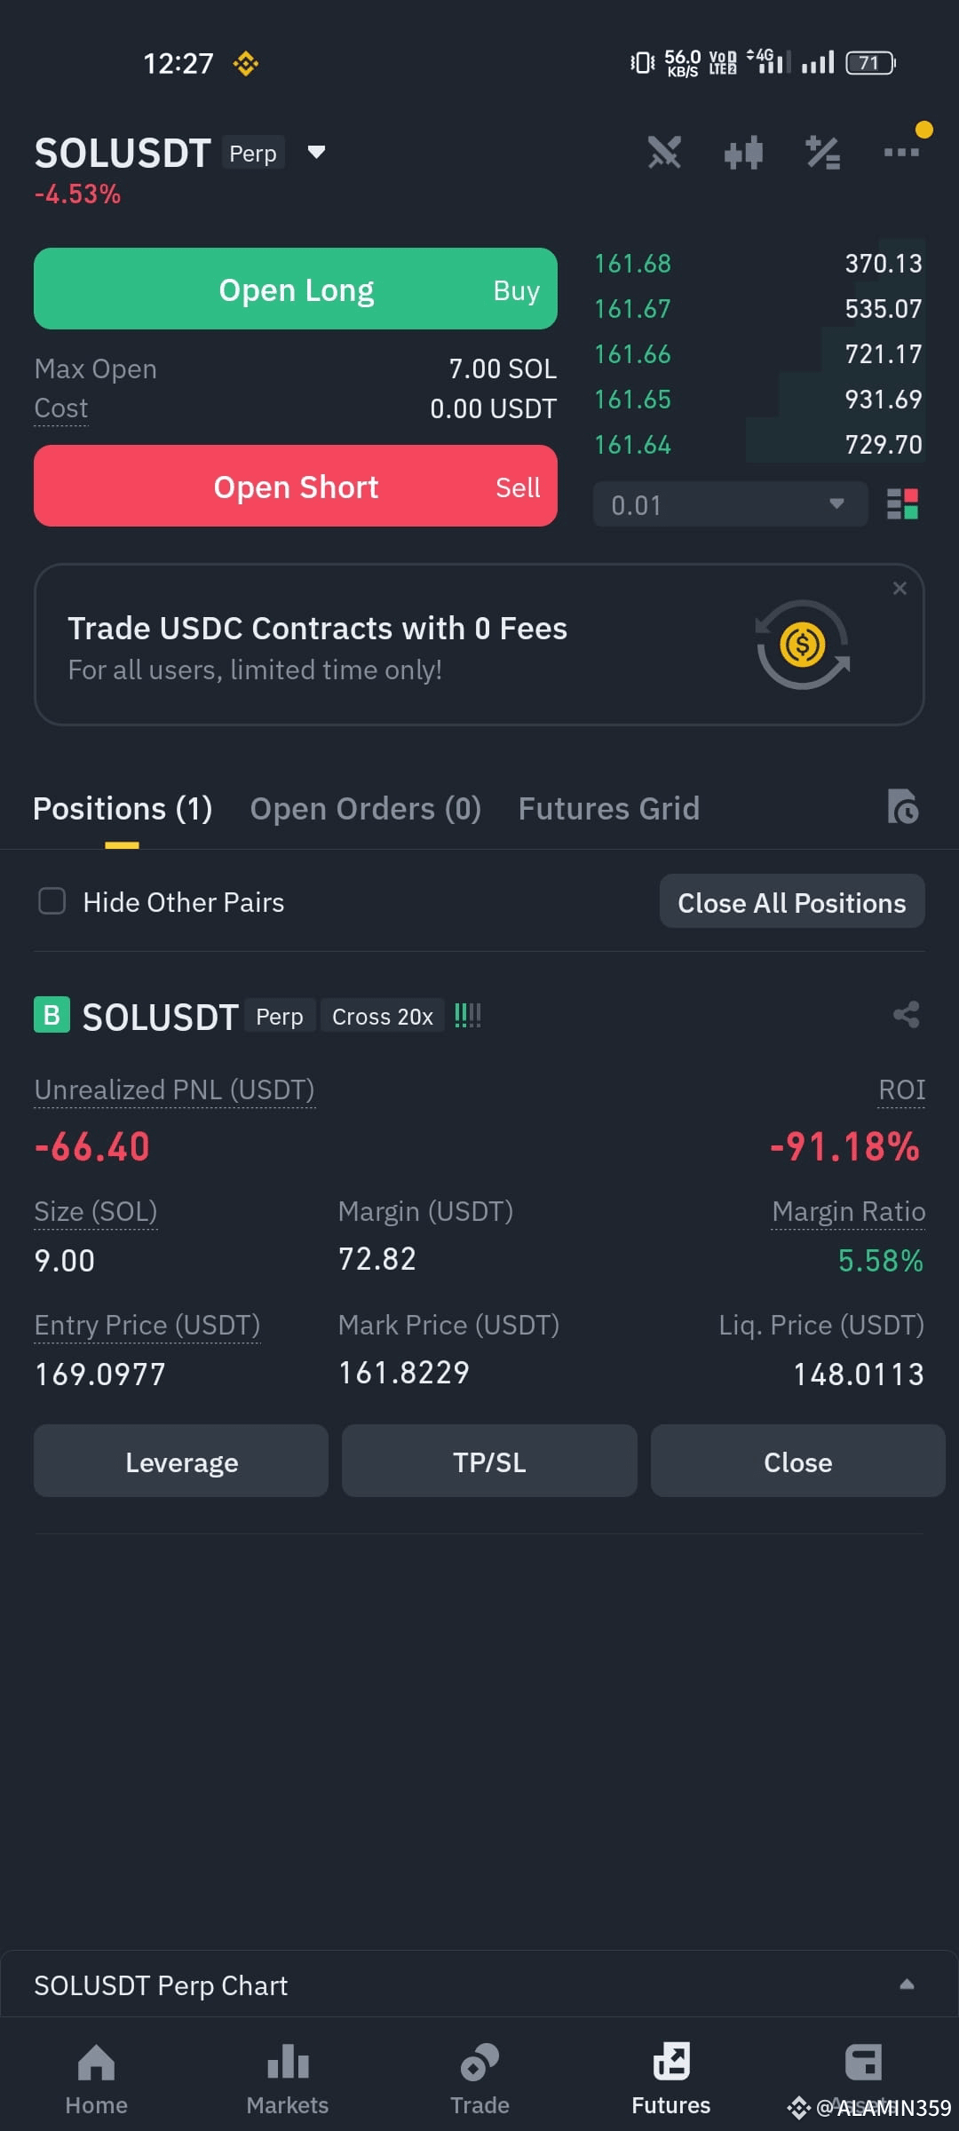
Task: Check the Hide Other Pairs checkbox
Action: (52, 901)
